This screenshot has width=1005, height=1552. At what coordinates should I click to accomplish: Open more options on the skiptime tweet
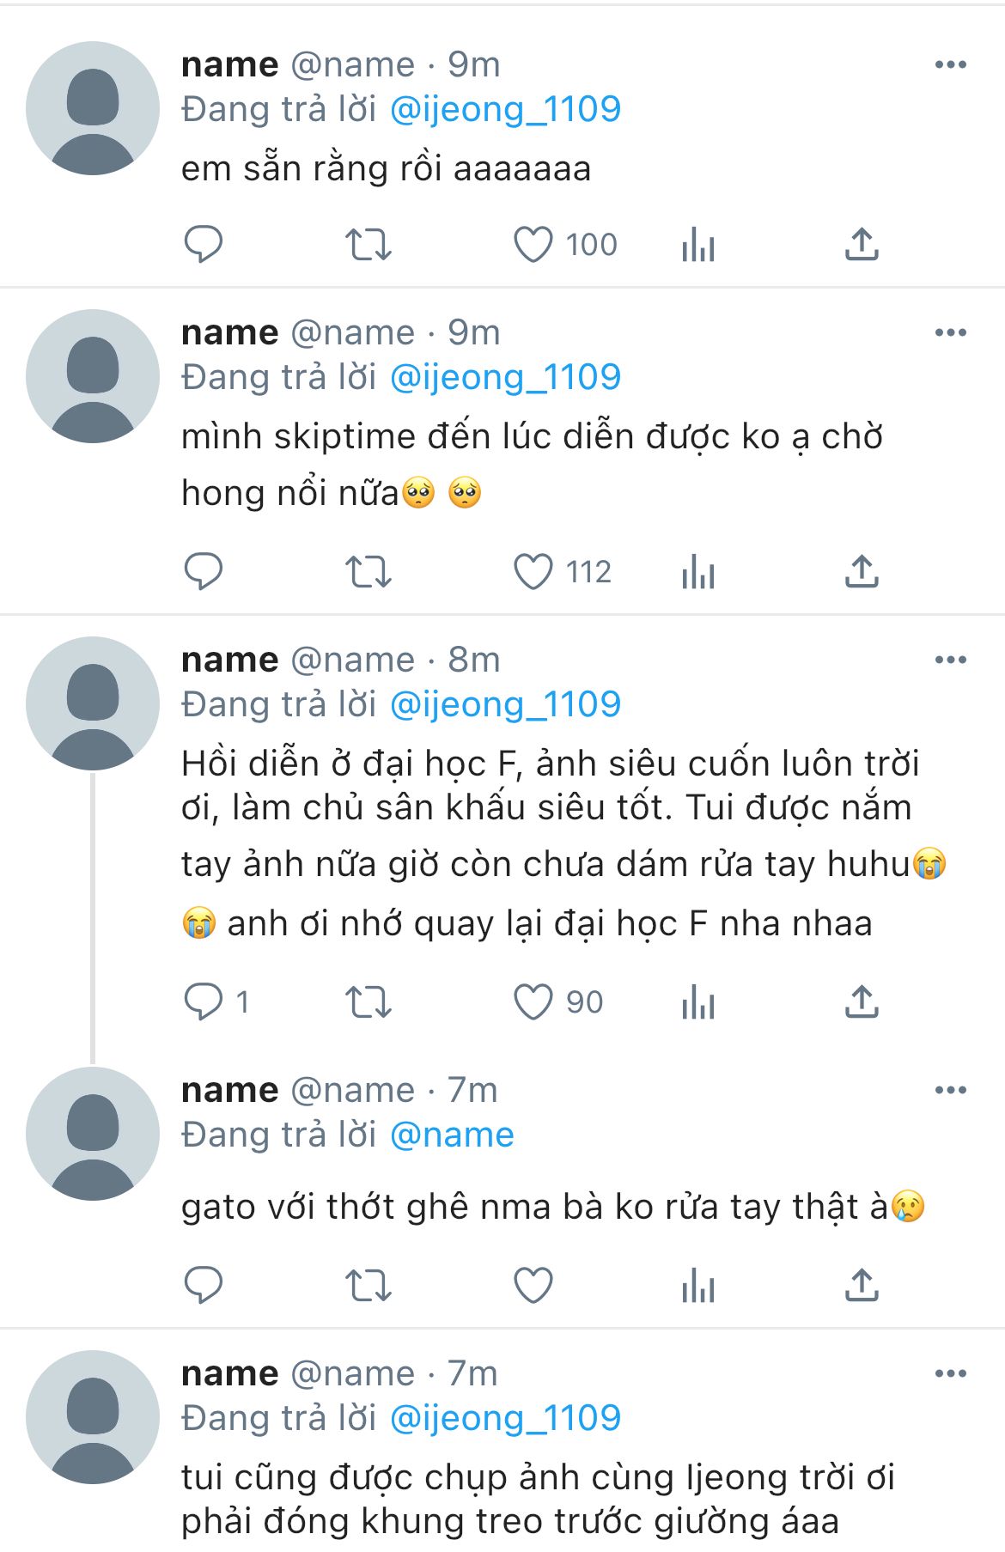click(950, 333)
